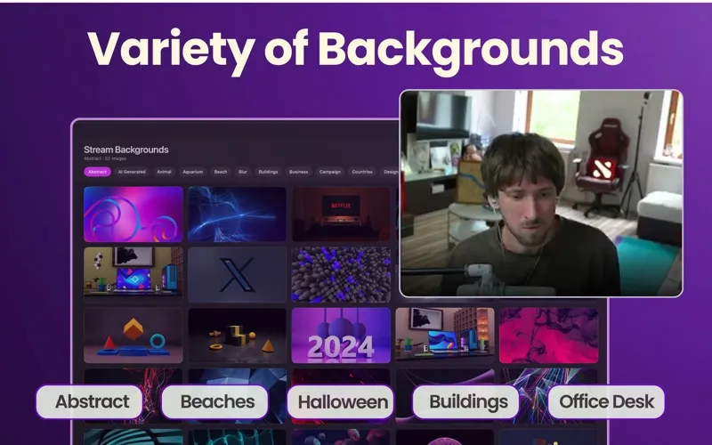Open the Animal category filter
This screenshot has height=445, width=712.
(164, 172)
